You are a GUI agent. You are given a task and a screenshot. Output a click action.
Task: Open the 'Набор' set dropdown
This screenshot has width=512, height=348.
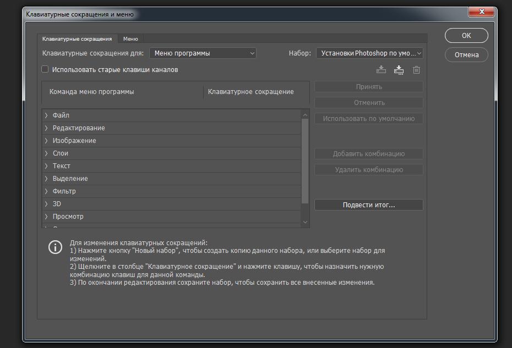(x=369, y=53)
